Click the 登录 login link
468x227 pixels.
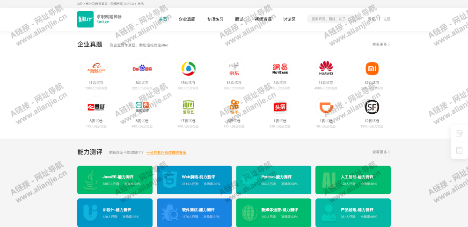371,19
